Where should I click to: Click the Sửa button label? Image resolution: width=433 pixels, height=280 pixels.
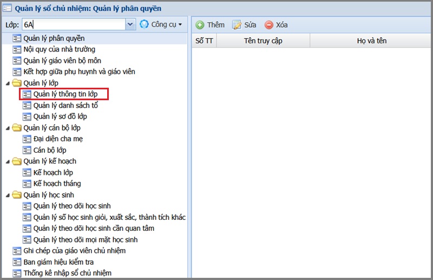(x=250, y=25)
